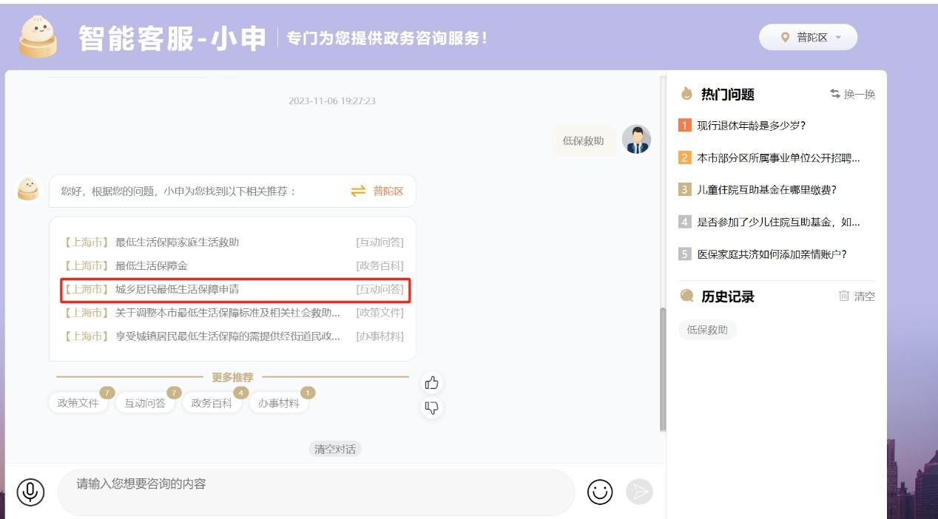Open the emoji smiley picker
This screenshot has width=938, height=519.
(600, 492)
